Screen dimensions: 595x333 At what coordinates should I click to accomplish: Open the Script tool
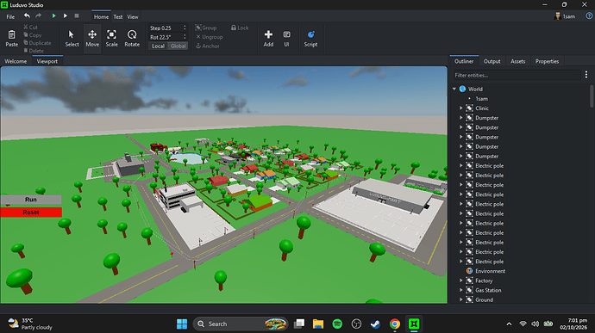310,38
